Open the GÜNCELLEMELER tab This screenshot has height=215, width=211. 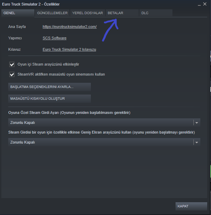point(52,13)
